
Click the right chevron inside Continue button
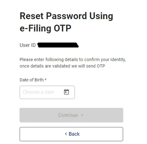pos(82,115)
